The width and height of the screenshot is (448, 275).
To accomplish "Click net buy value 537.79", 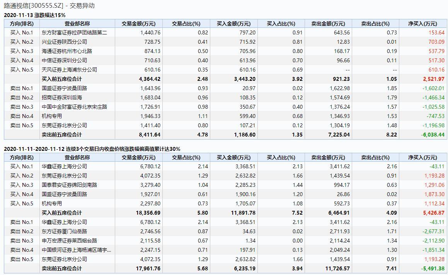I will pyautogui.click(x=436, y=51).
